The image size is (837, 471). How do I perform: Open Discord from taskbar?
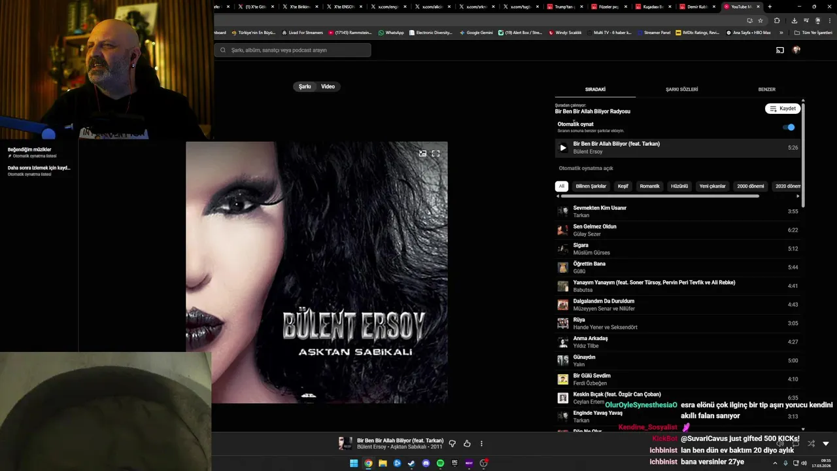(426, 463)
